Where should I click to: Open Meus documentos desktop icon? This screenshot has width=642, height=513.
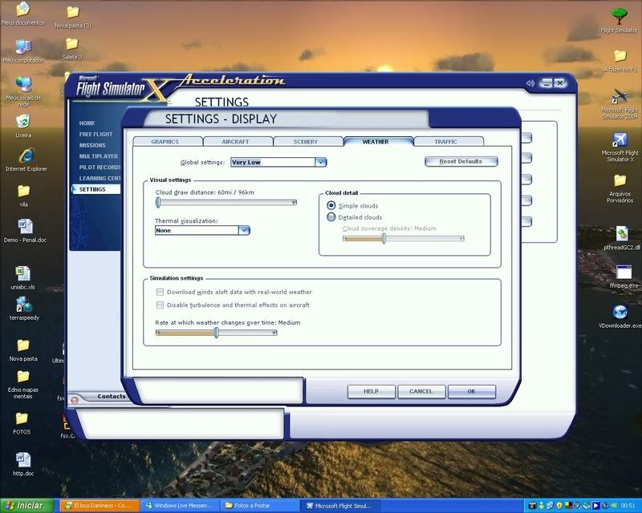coord(23,10)
